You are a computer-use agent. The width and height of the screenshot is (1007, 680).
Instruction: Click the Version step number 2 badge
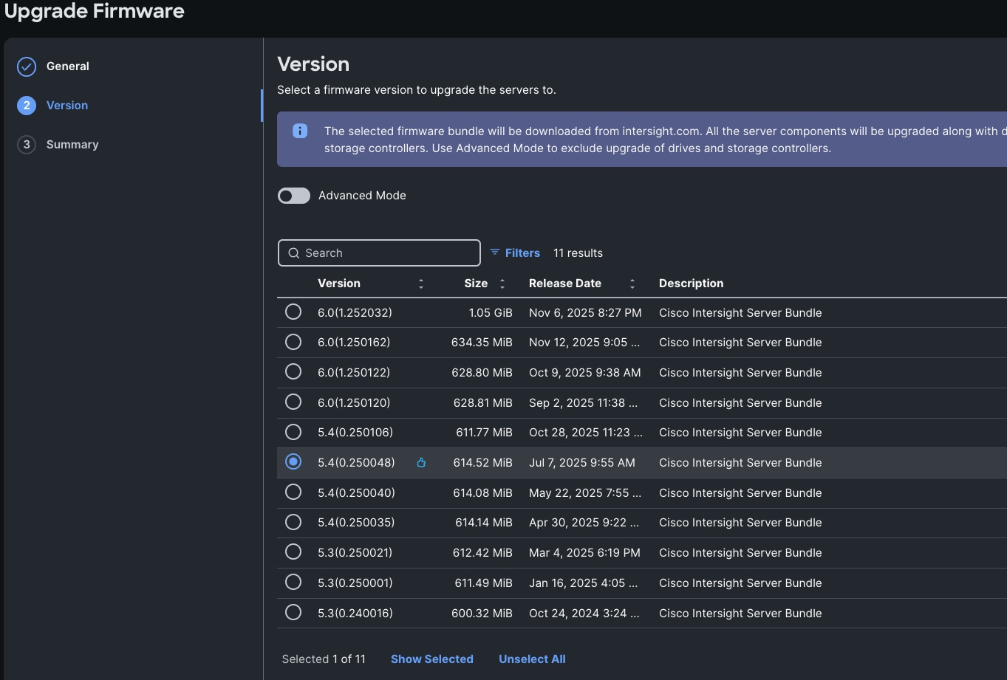[x=27, y=106]
